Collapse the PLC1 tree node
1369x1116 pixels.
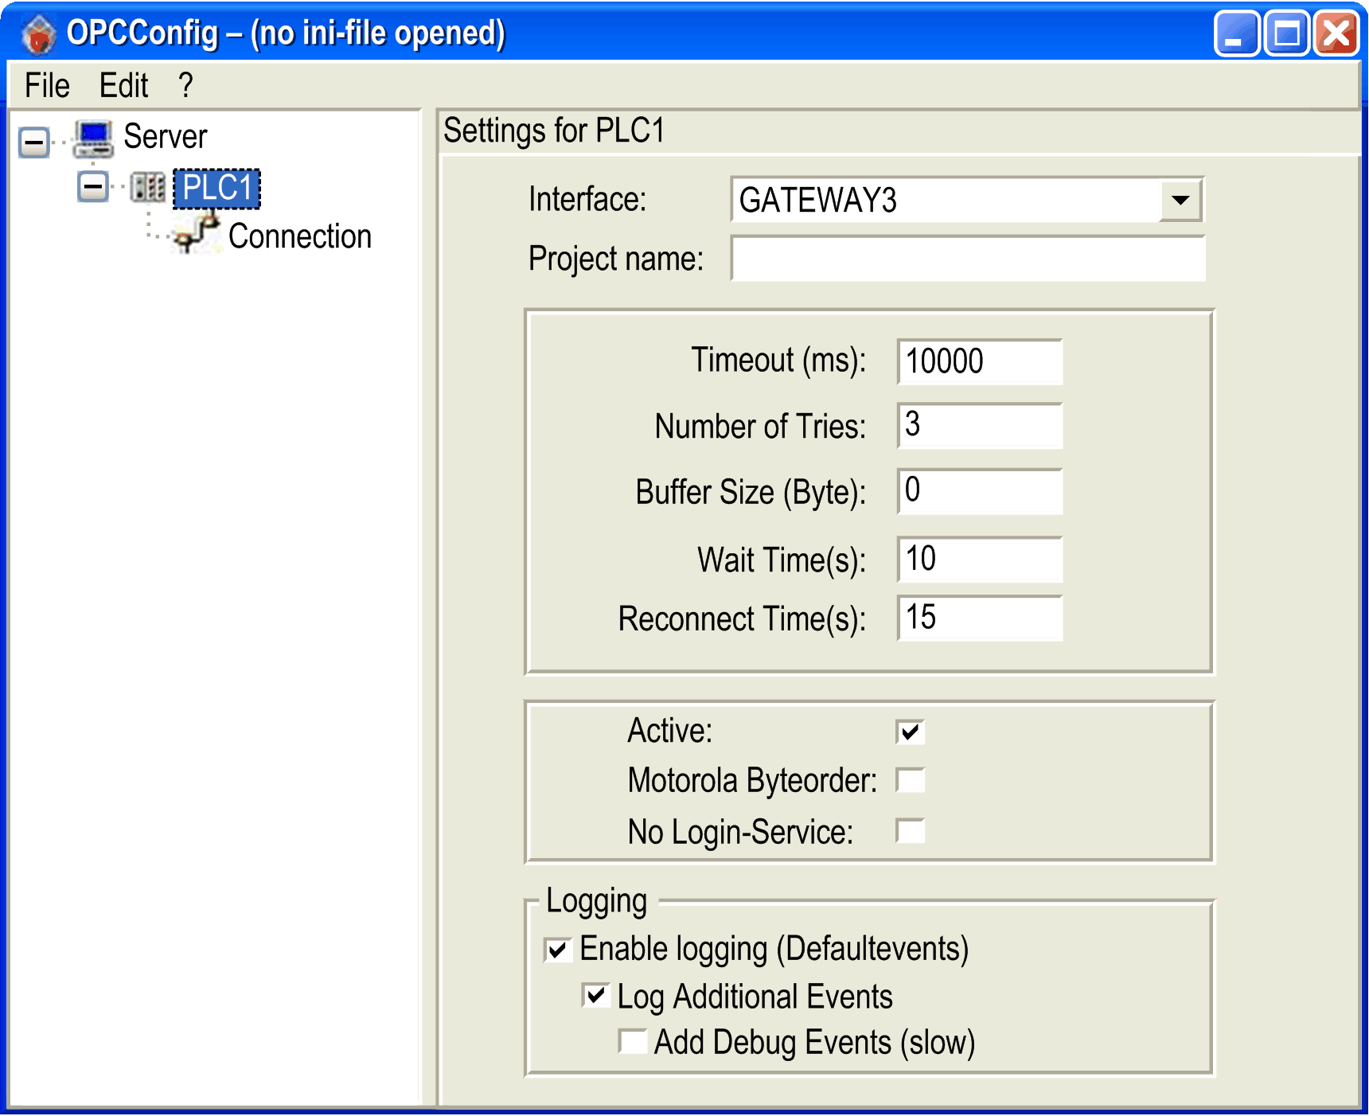(x=93, y=188)
